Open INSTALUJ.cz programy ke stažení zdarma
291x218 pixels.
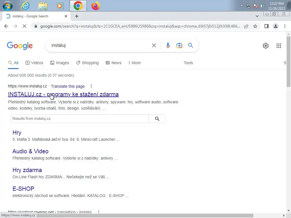[x=63, y=94]
